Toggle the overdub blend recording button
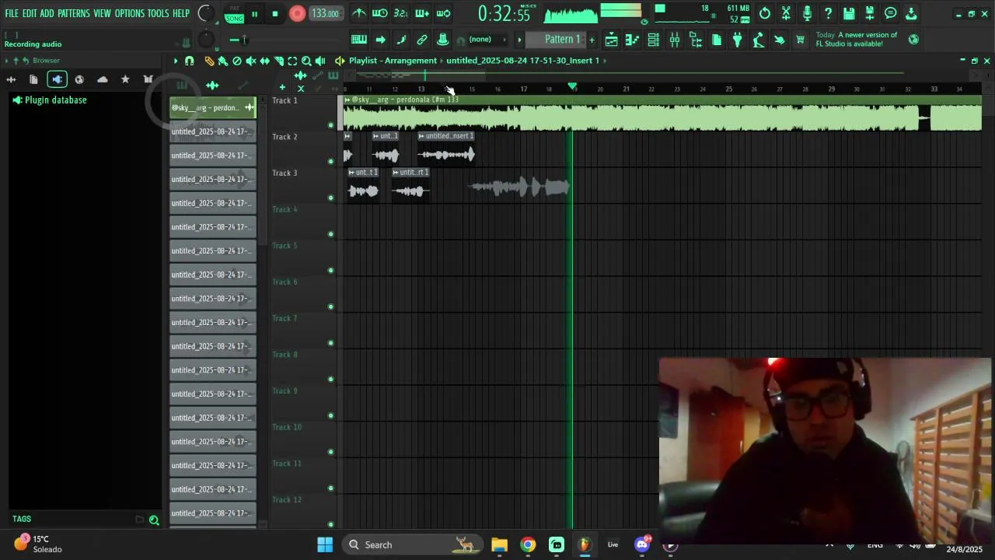 point(422,13)
